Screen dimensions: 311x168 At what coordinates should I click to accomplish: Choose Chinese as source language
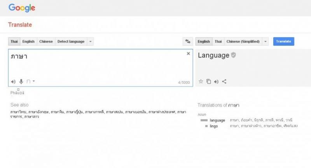[x=46, y=42]
